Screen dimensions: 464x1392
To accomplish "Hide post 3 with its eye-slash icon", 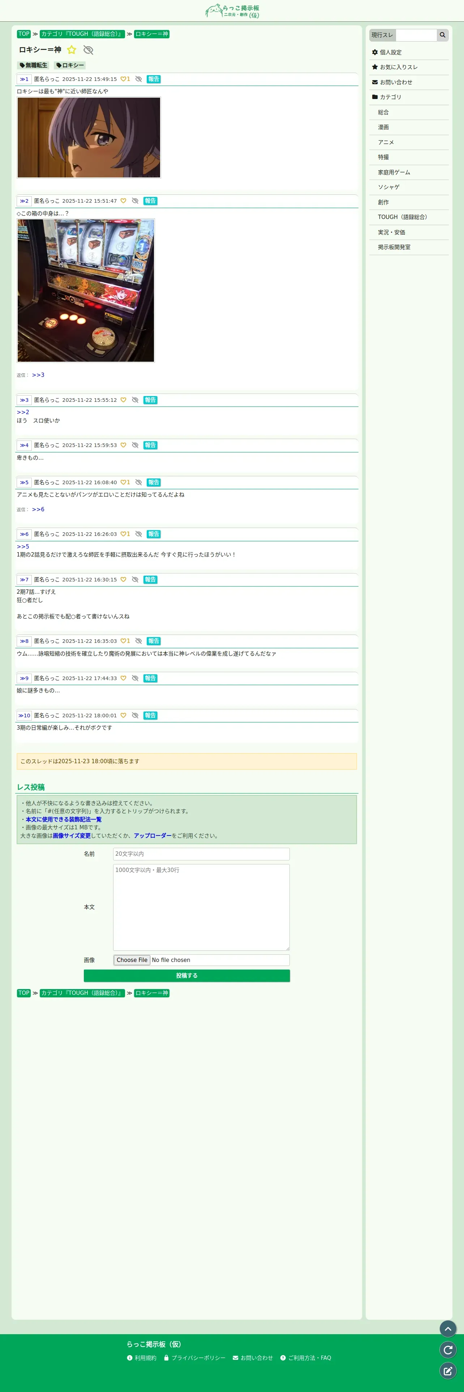I will tap(135, 400).
